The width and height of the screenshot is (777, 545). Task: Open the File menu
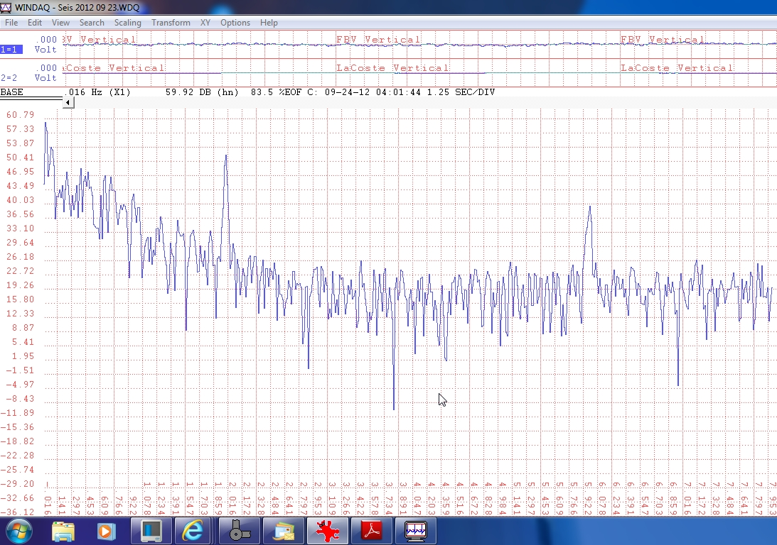(x=11, y=23)
